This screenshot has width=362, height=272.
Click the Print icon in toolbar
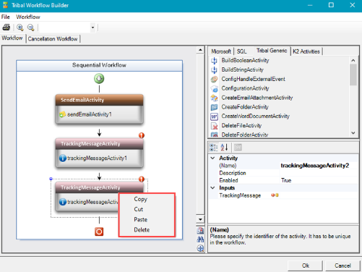(x=7, y=27)
